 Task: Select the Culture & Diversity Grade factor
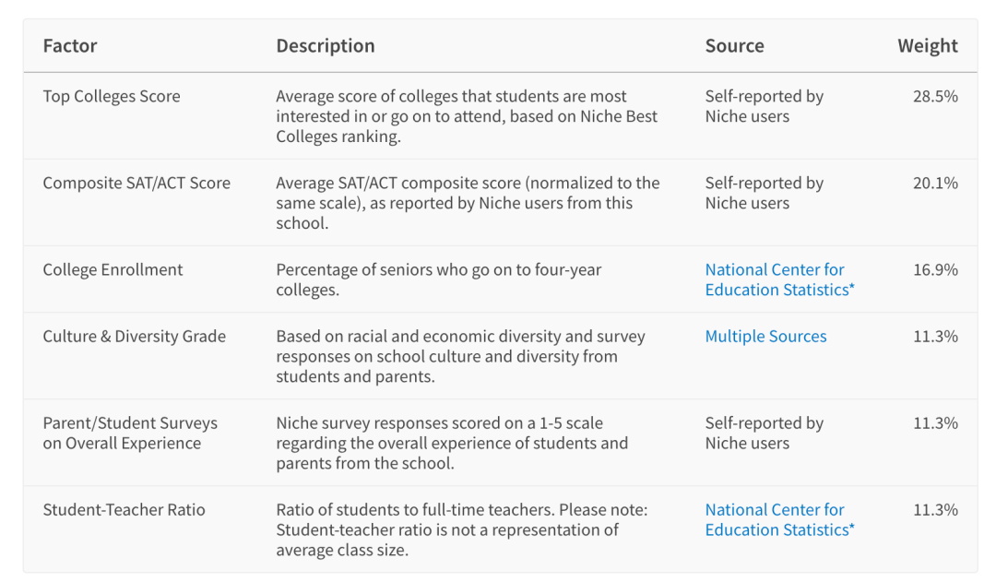pos(134,337)
